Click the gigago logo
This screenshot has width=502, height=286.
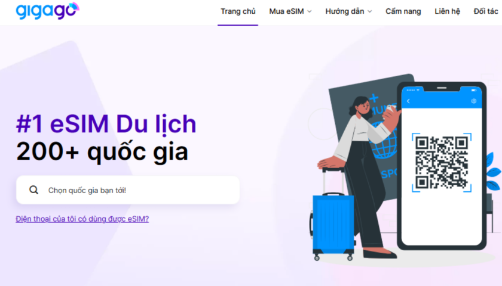47,11
